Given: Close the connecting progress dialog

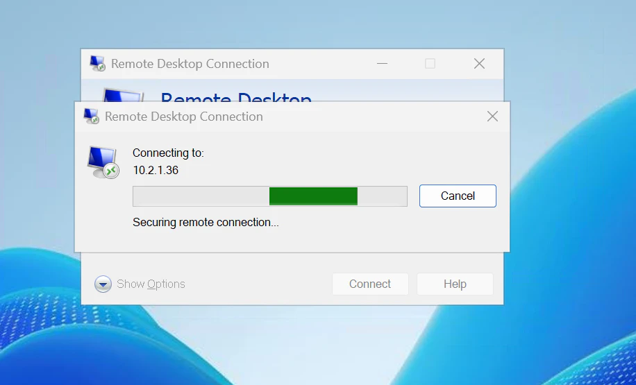Looking at the screenshot, I should [x=492, y=117].
